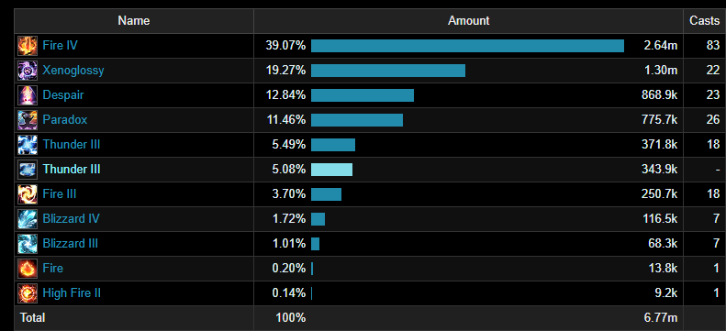Click the light blue Thunder III damage bar
726x331 pixels.
pos(331,170)
